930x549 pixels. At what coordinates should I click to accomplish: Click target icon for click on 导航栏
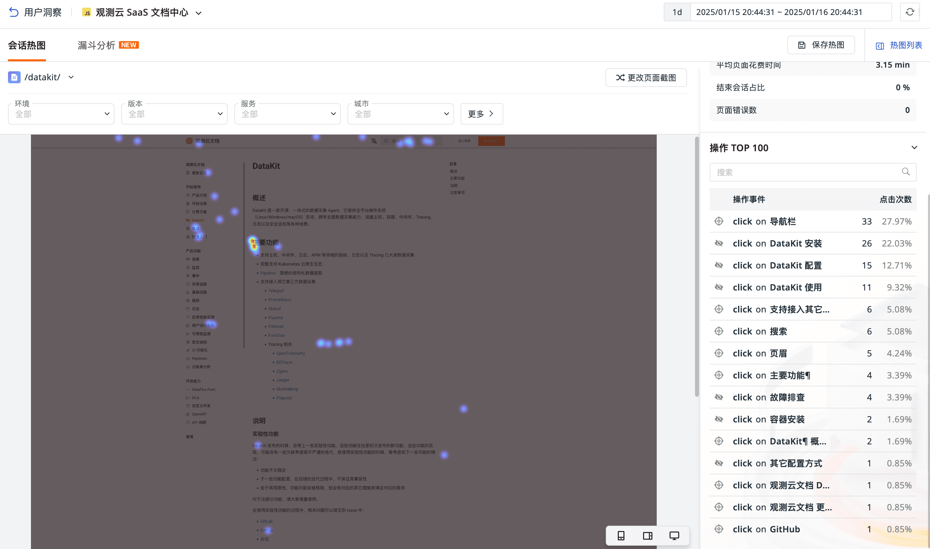719,221
